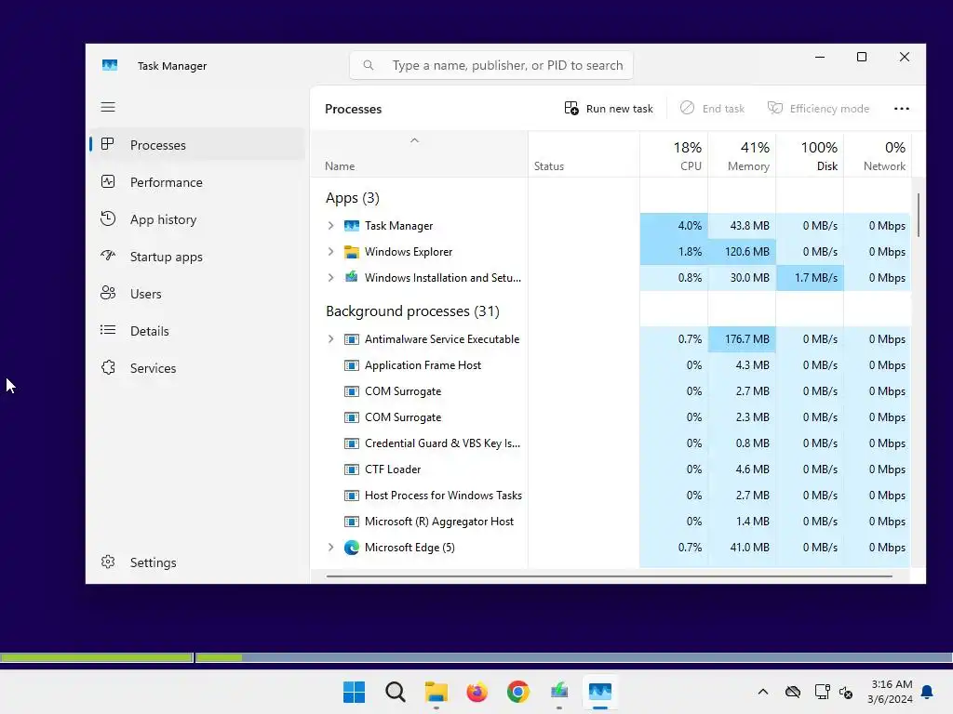Click the network tray icon

tap(823, 692)
